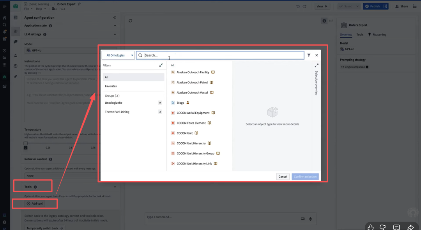Click the microphone icon in command box
This screenshot has height=230, width=421.
point(310,219)
